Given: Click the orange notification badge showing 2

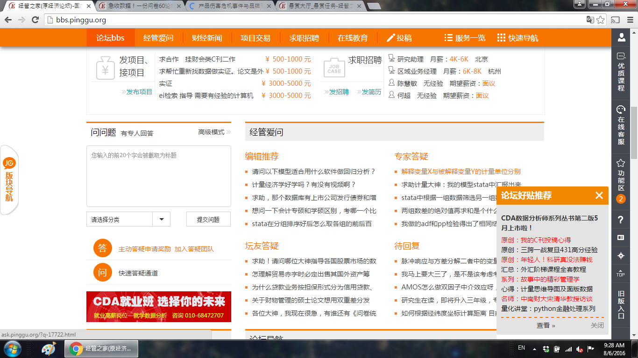Looking at the screenshot, I should pyautogui.click(x=621, y=199).
